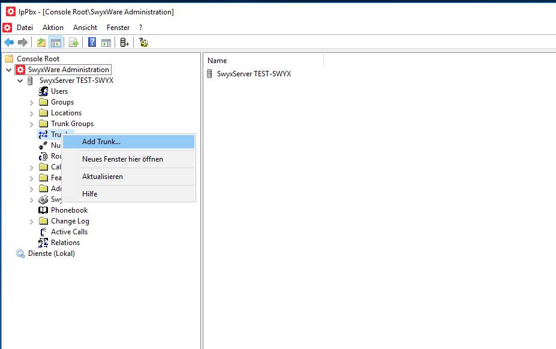Select Hilfe in the context menu
The width and height of the screenshot is (556, 349).
tap(128, 194)
